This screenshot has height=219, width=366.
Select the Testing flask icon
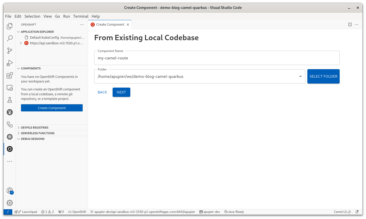click(x=9, y=100)
